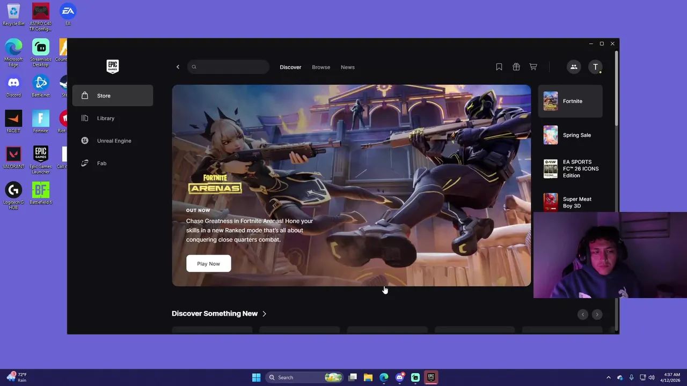Open ASTRO C40 TR Configuration desktop icon
The height and width of the screenshot is (386, 687).
point(40,17)
